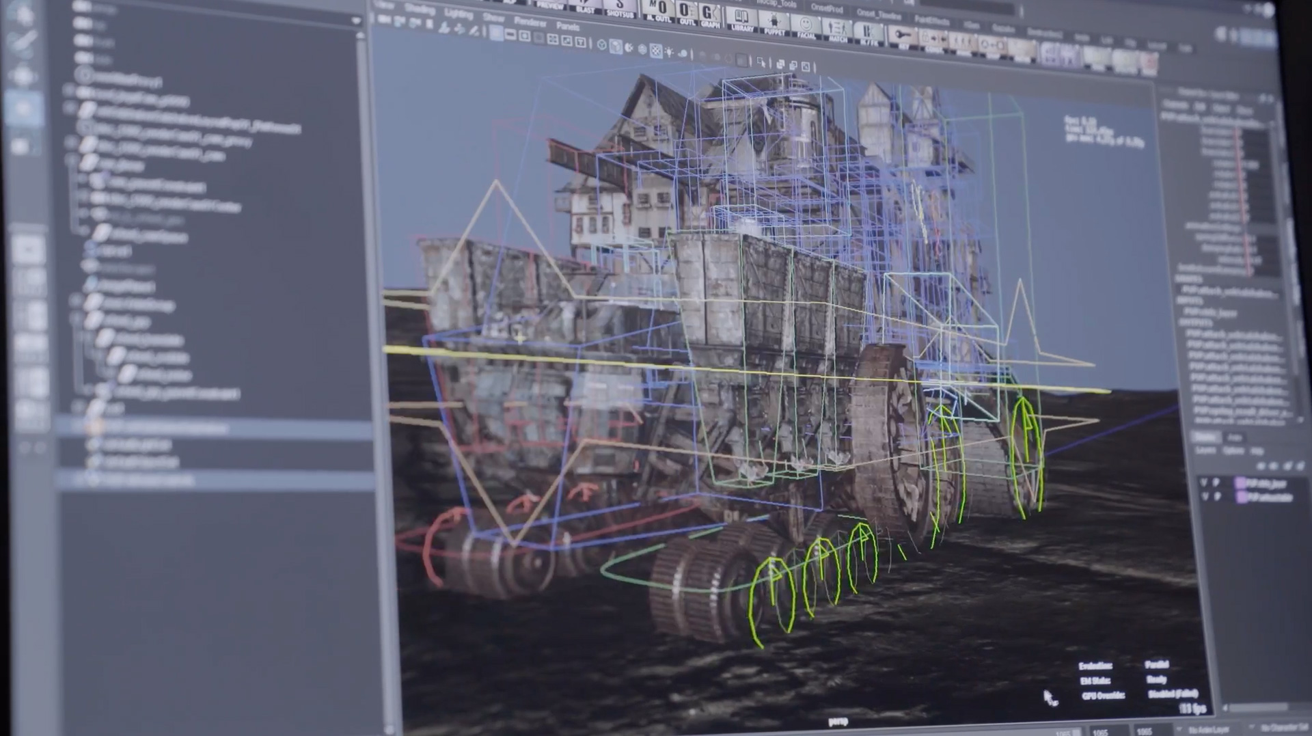Toggle isolate select icon in viewport toolbar
The height and width of the screenshot is (736, 1312).
point(762,62)
